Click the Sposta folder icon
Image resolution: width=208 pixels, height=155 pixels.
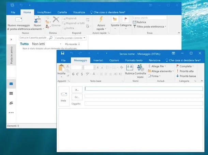(115, 19)
